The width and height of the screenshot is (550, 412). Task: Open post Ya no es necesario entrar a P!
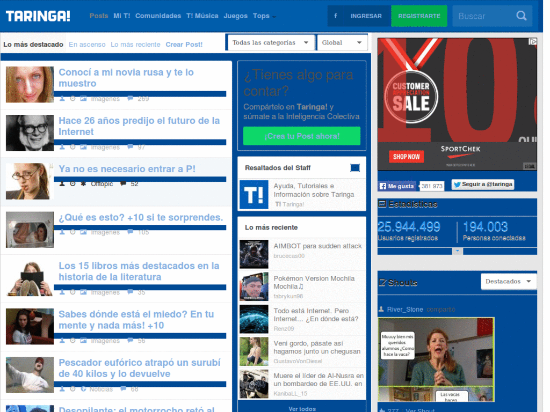coord(127,169)
